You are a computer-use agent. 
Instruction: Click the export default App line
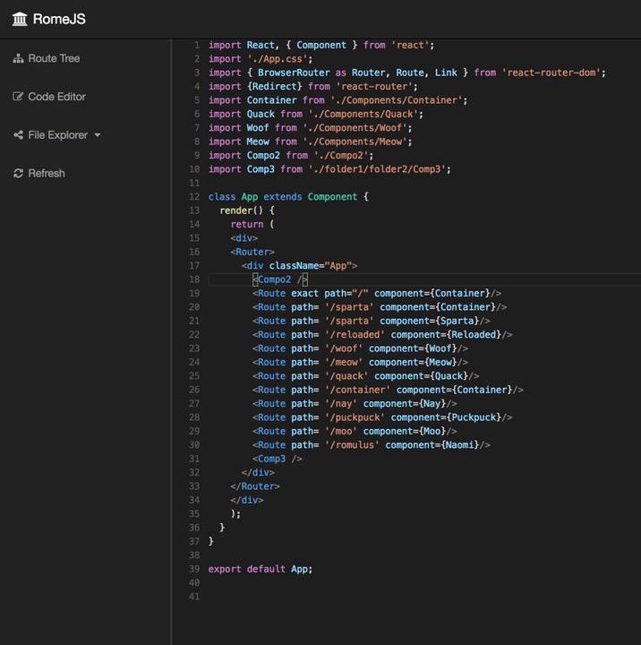tap(261, 569)
